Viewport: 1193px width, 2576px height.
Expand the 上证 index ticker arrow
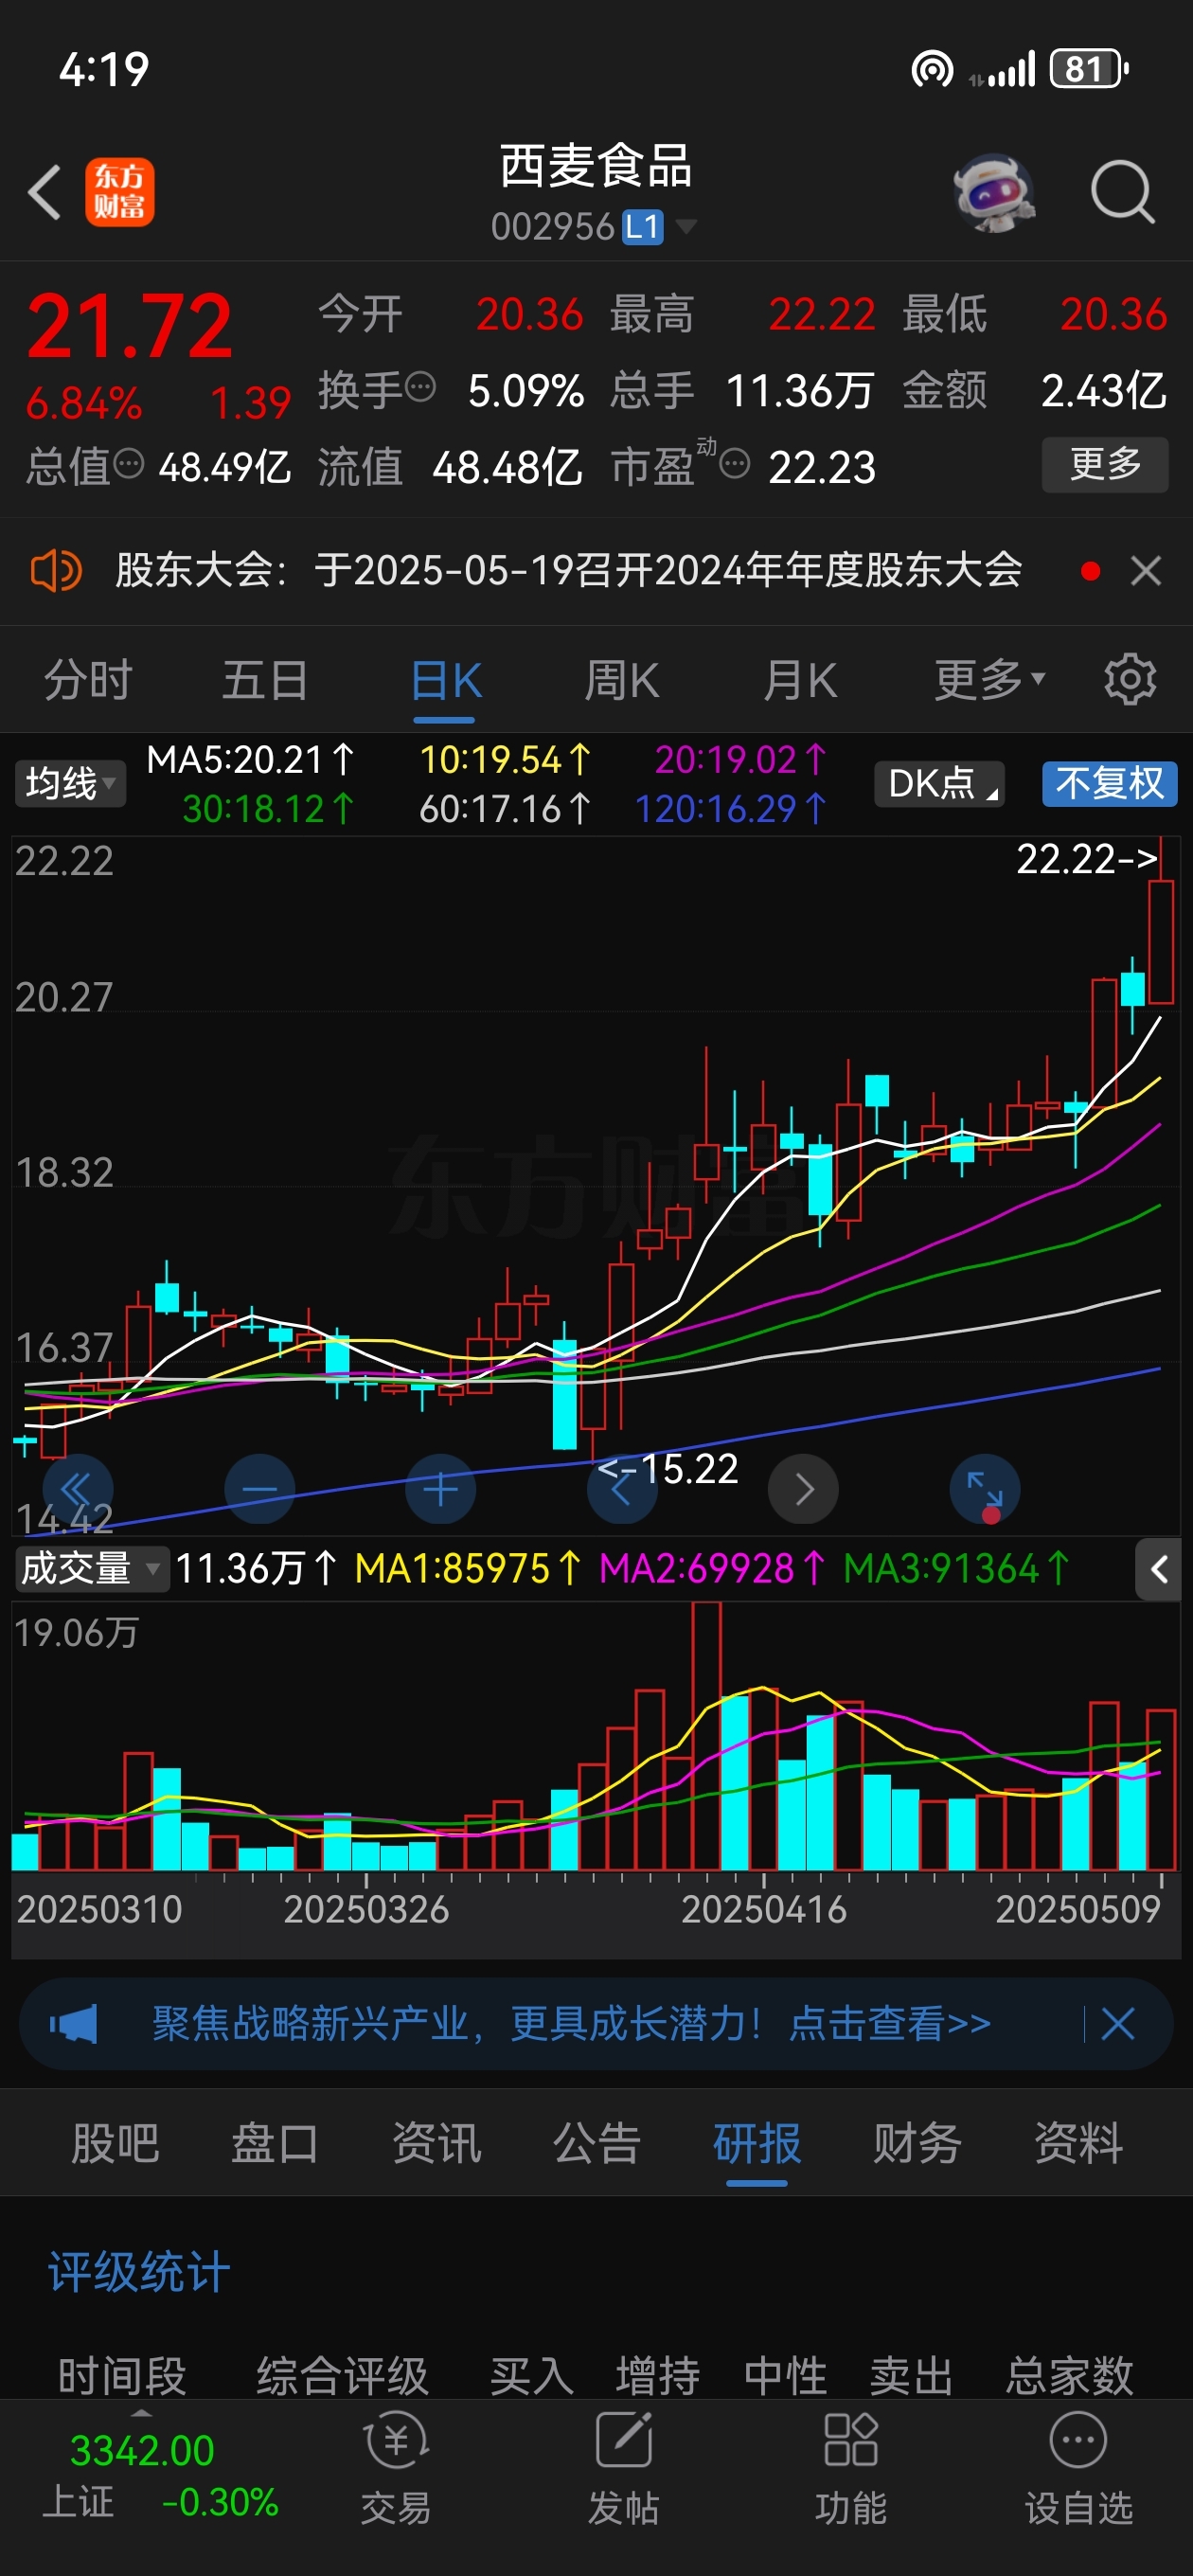(142, 2413)
